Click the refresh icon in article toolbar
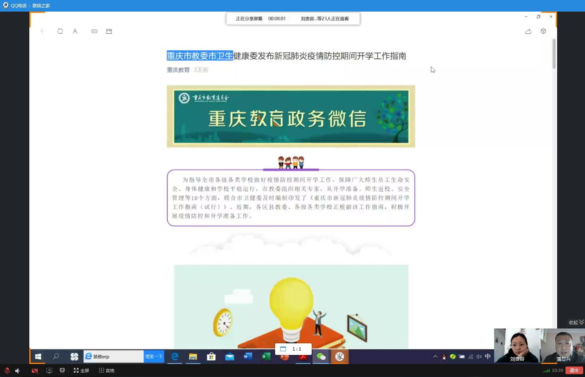 60,32
